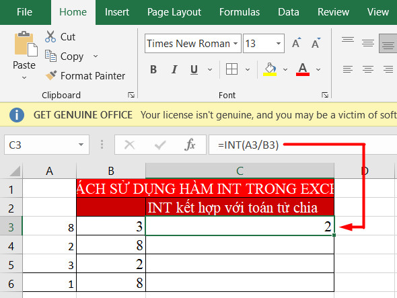This screenshot has height=298, width=397.
Task: Open the View tab
Action: [x=378, y=12]
